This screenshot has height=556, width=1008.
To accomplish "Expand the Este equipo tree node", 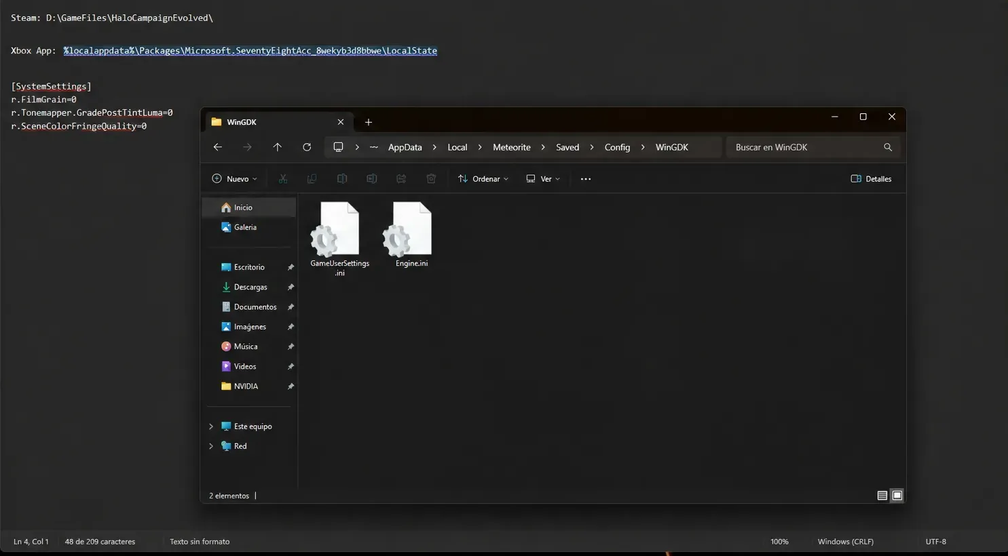I will click(211, 426).
